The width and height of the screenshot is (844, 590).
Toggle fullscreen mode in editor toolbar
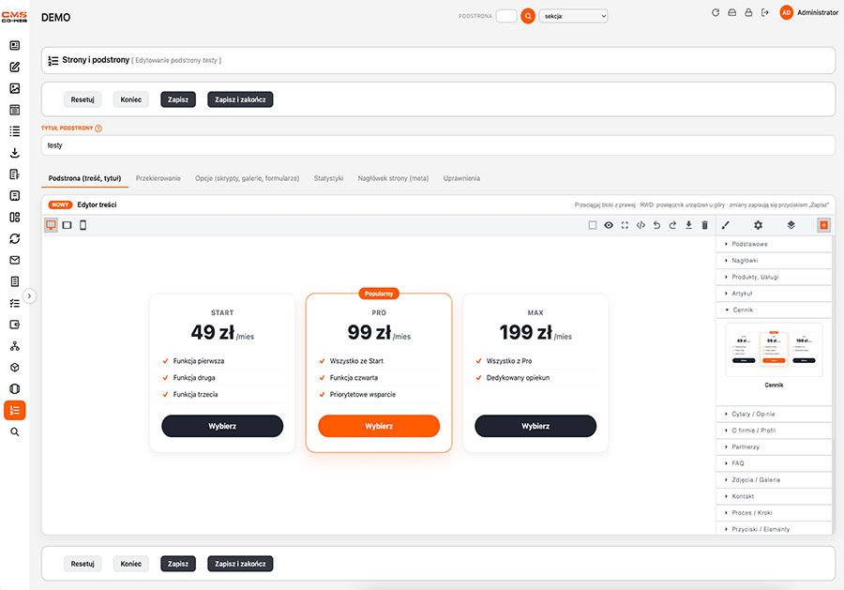[625, 225]
